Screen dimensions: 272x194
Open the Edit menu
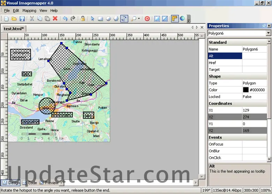(16, 10)
